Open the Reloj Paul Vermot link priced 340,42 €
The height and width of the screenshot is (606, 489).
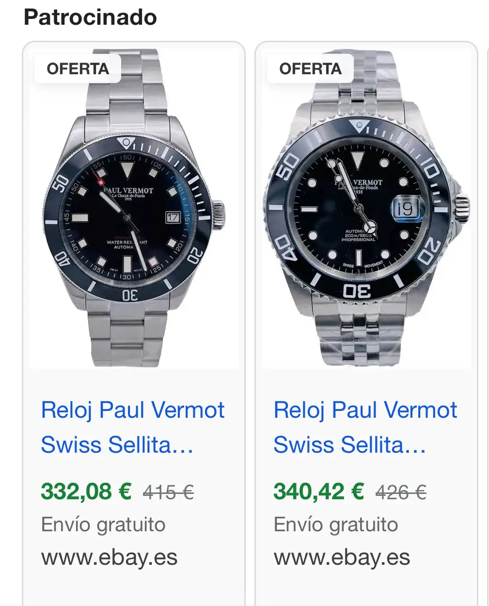[x=365, y=427]
